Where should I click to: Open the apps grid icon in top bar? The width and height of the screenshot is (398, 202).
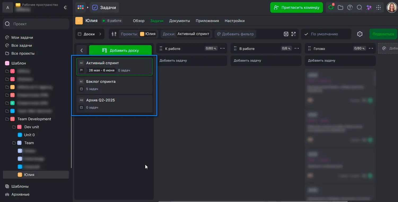[378, 7]
